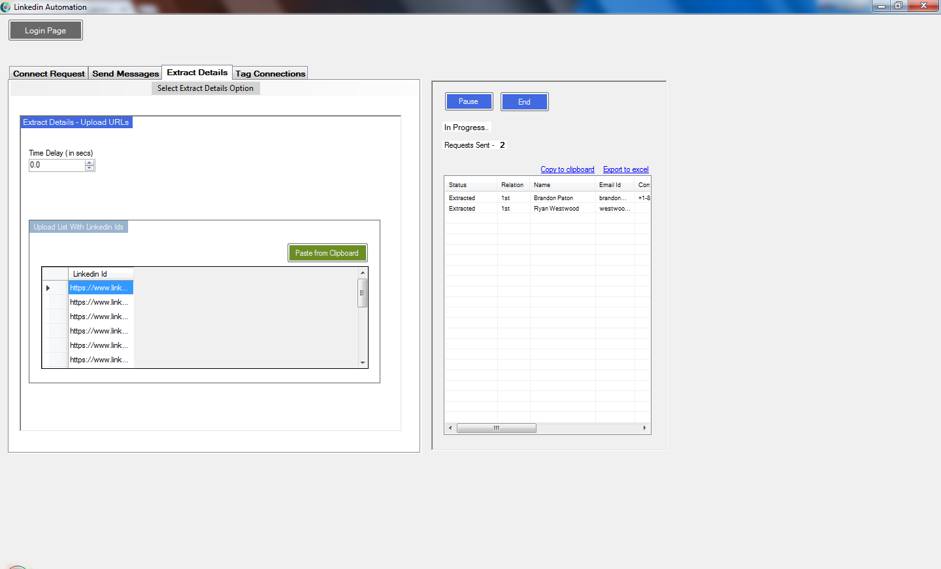Click the URL list vertical scrollbar thumb
Image resolution: width=941 pixels, height=569 pixels.
point(363,293)
